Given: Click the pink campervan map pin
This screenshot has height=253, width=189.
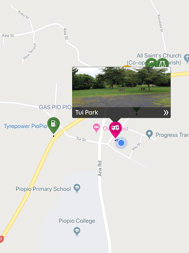Looking at the screenshot, I should click(x=116, y=129).
